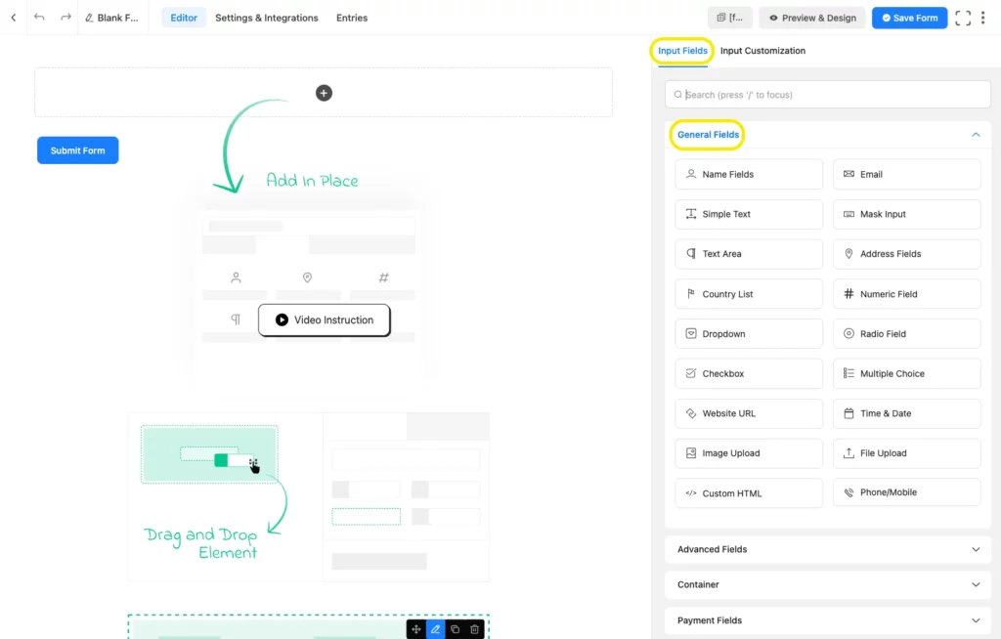1001x639 pixels.
Task: Open Settings & Integrations tab
Action: (266, 18)
